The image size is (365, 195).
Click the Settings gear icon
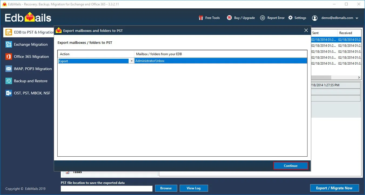click(x=290, y=18)
